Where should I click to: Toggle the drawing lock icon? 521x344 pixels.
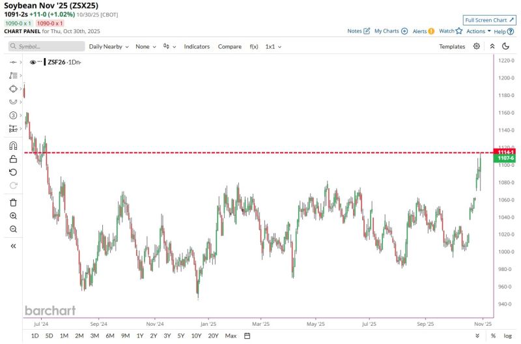click(13, 159)
